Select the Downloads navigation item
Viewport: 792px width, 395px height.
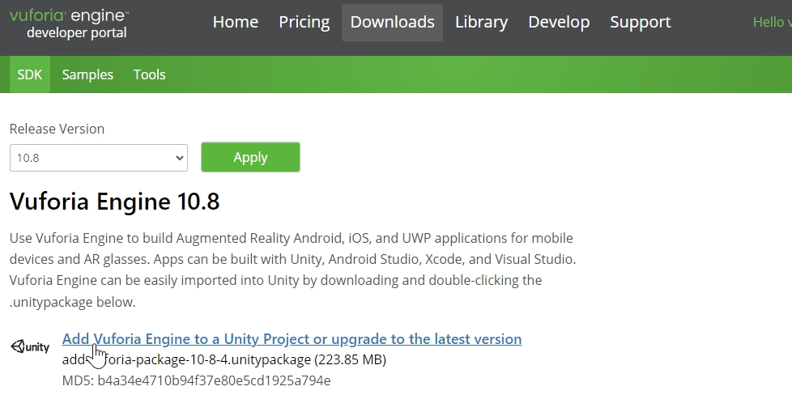tap(392, 23)
